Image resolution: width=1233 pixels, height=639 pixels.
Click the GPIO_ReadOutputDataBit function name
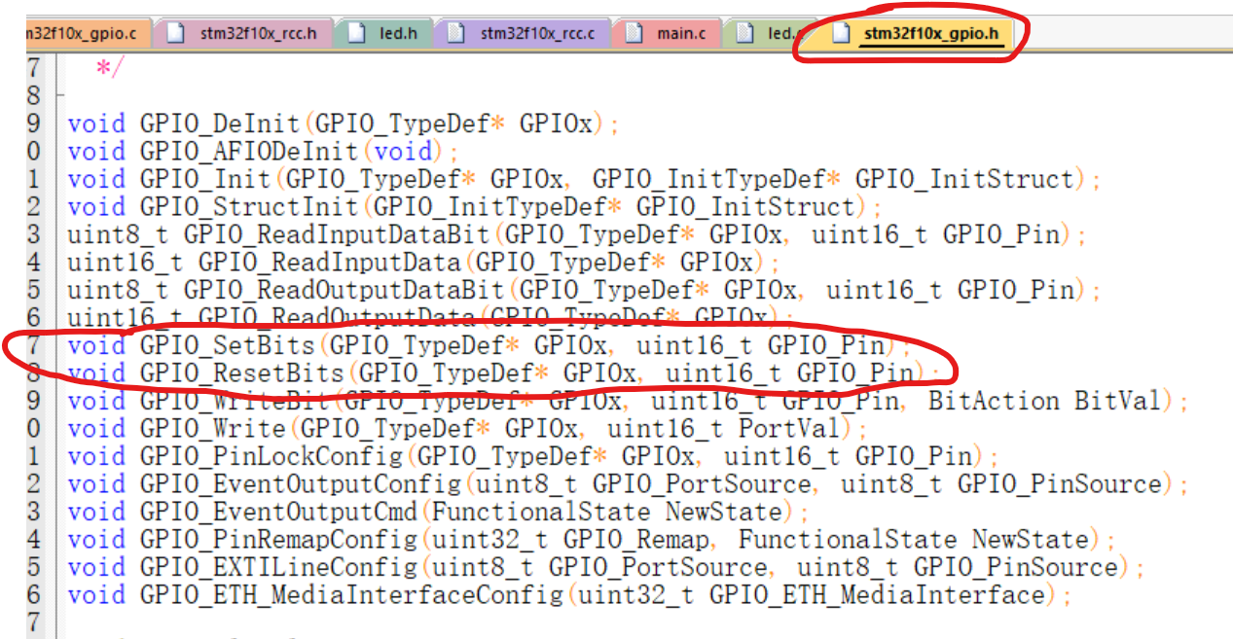point(345,291)
